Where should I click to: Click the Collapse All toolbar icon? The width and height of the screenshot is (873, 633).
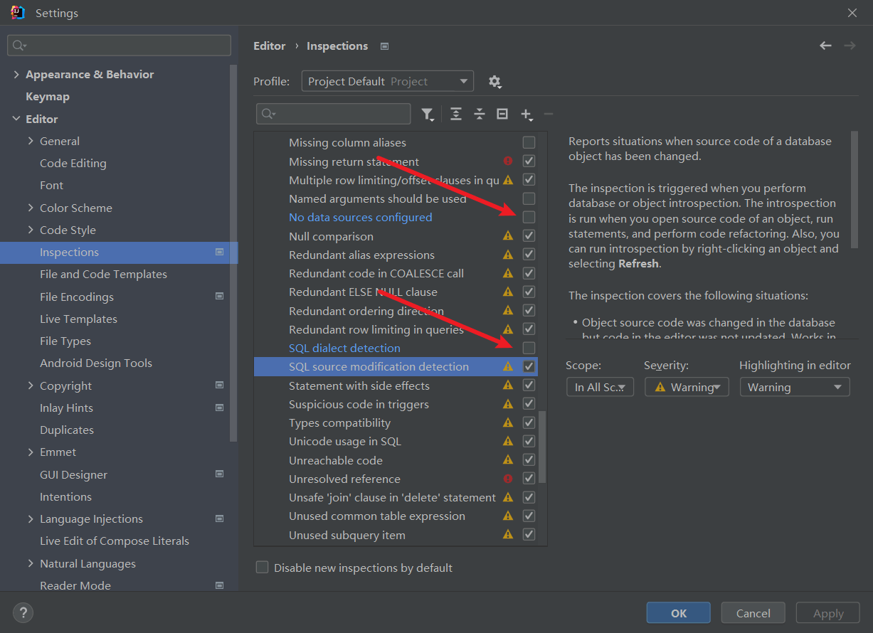coord(480,115)
